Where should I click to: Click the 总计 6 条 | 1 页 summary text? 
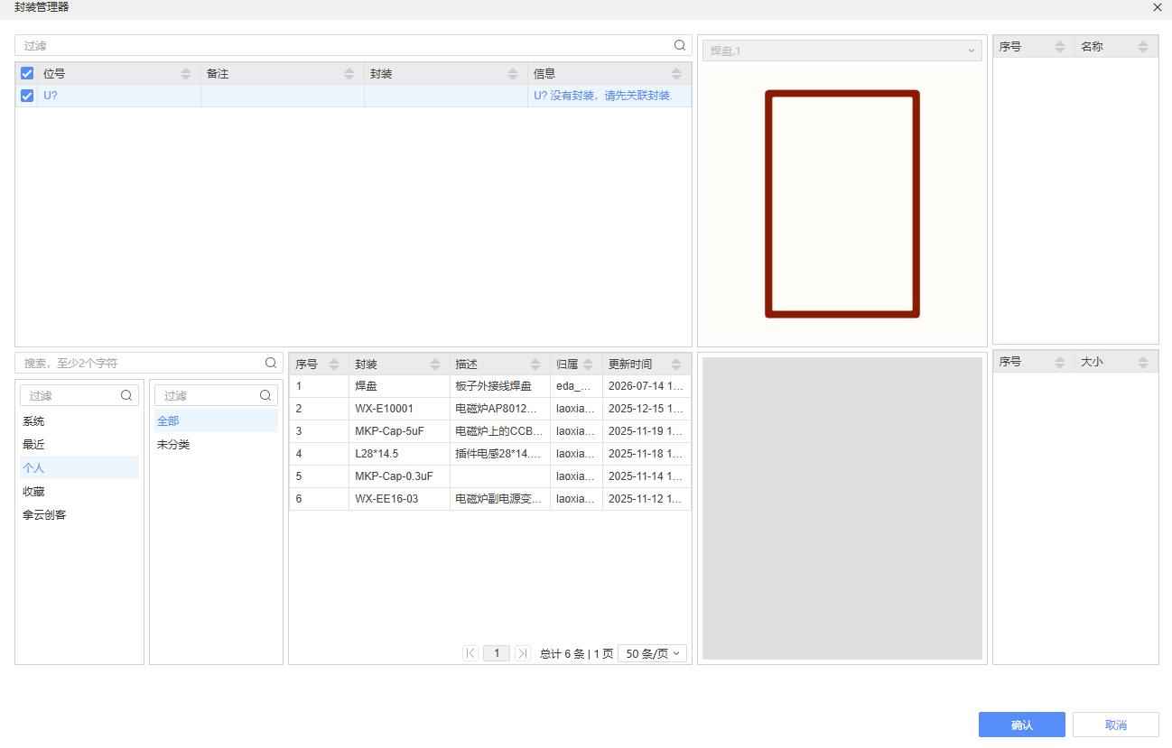point(577,654)
